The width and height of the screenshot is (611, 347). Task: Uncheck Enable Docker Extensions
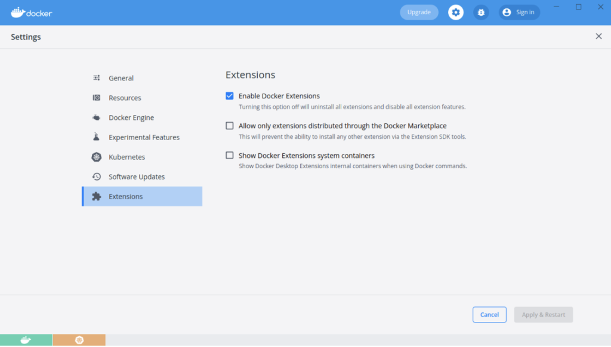[230, 96]
